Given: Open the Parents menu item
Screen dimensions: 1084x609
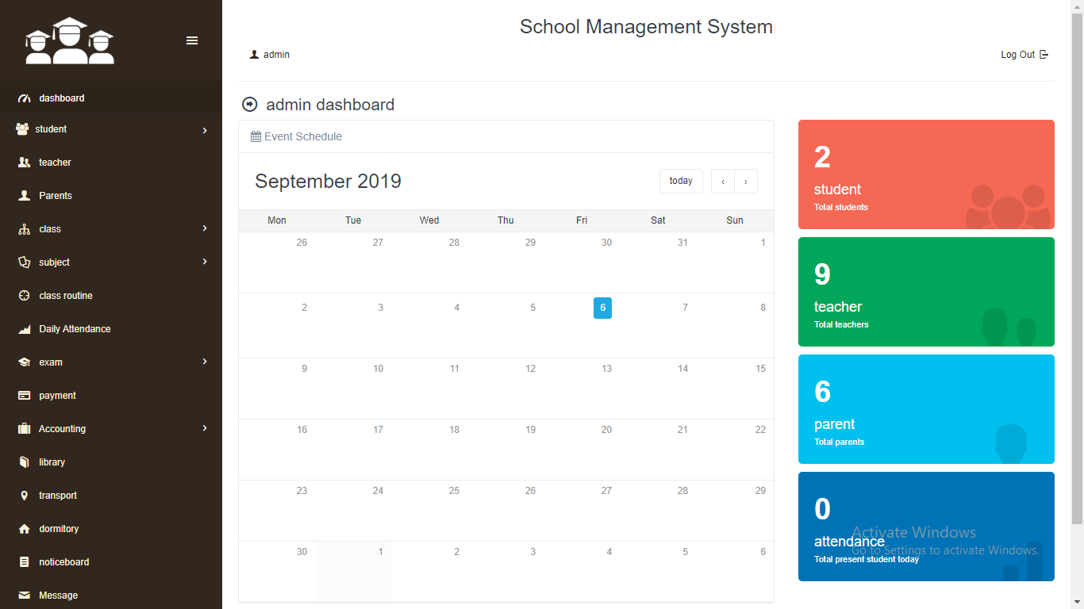Looking at the screenshot, I should pyautogui.click(x=56, y=196).
